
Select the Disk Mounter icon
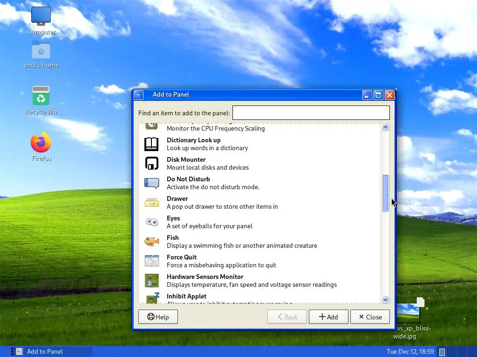(x=151, y=163)
